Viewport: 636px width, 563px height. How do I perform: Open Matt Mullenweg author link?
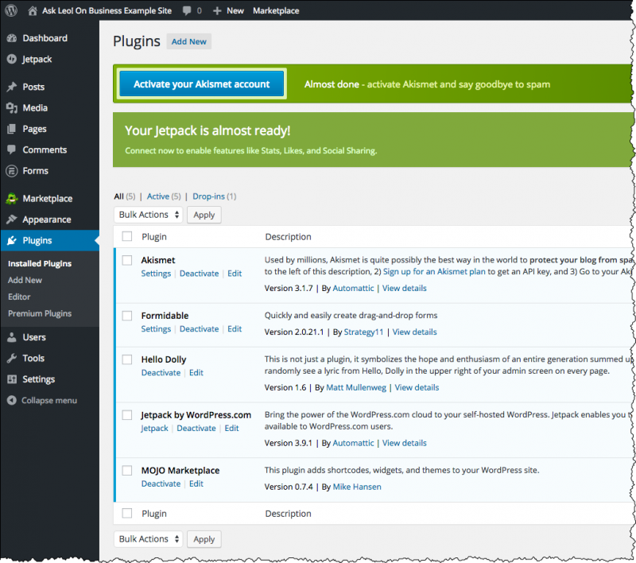click(x=356, y=388)
